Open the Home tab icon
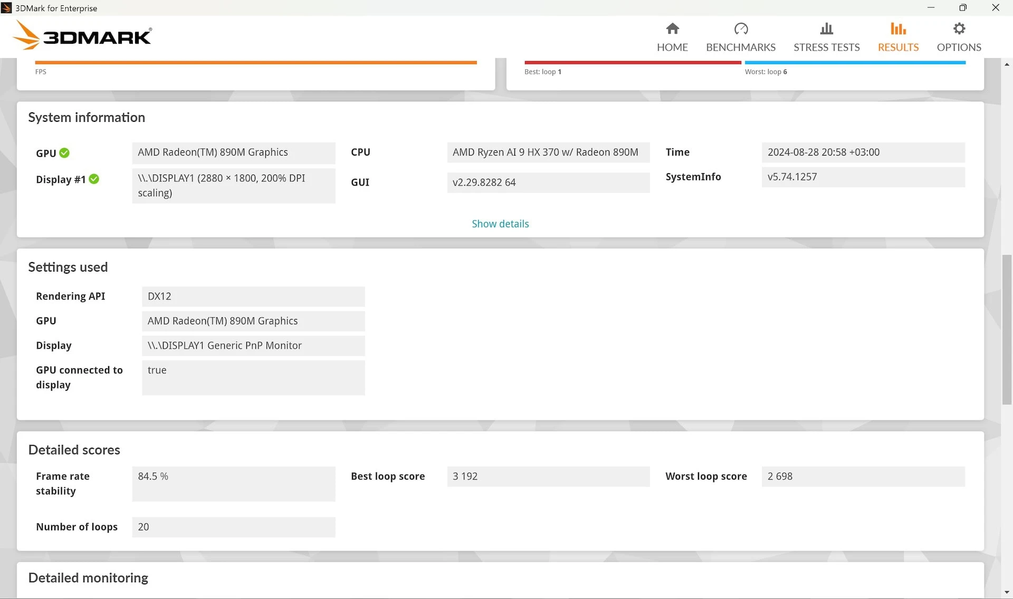Viewport: 1013px width, 599px height. (x=672, y=28)
